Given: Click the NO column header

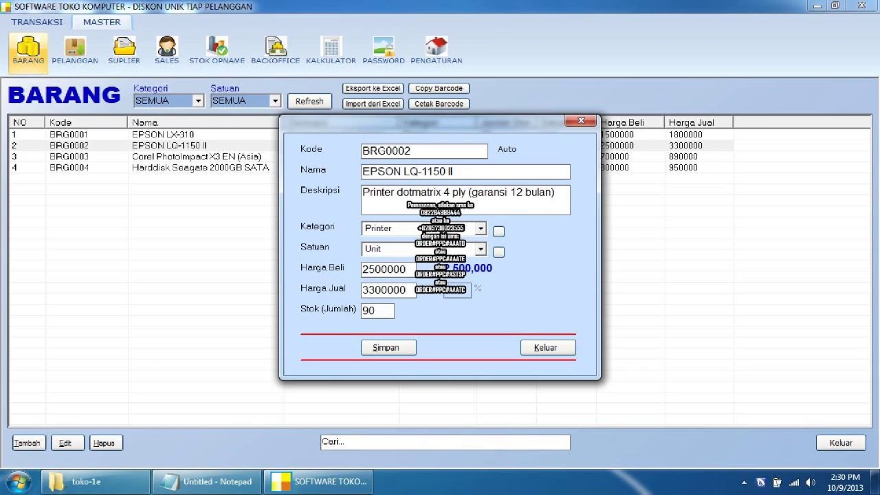Looking at the screenshot, I should tap(27, 122).
